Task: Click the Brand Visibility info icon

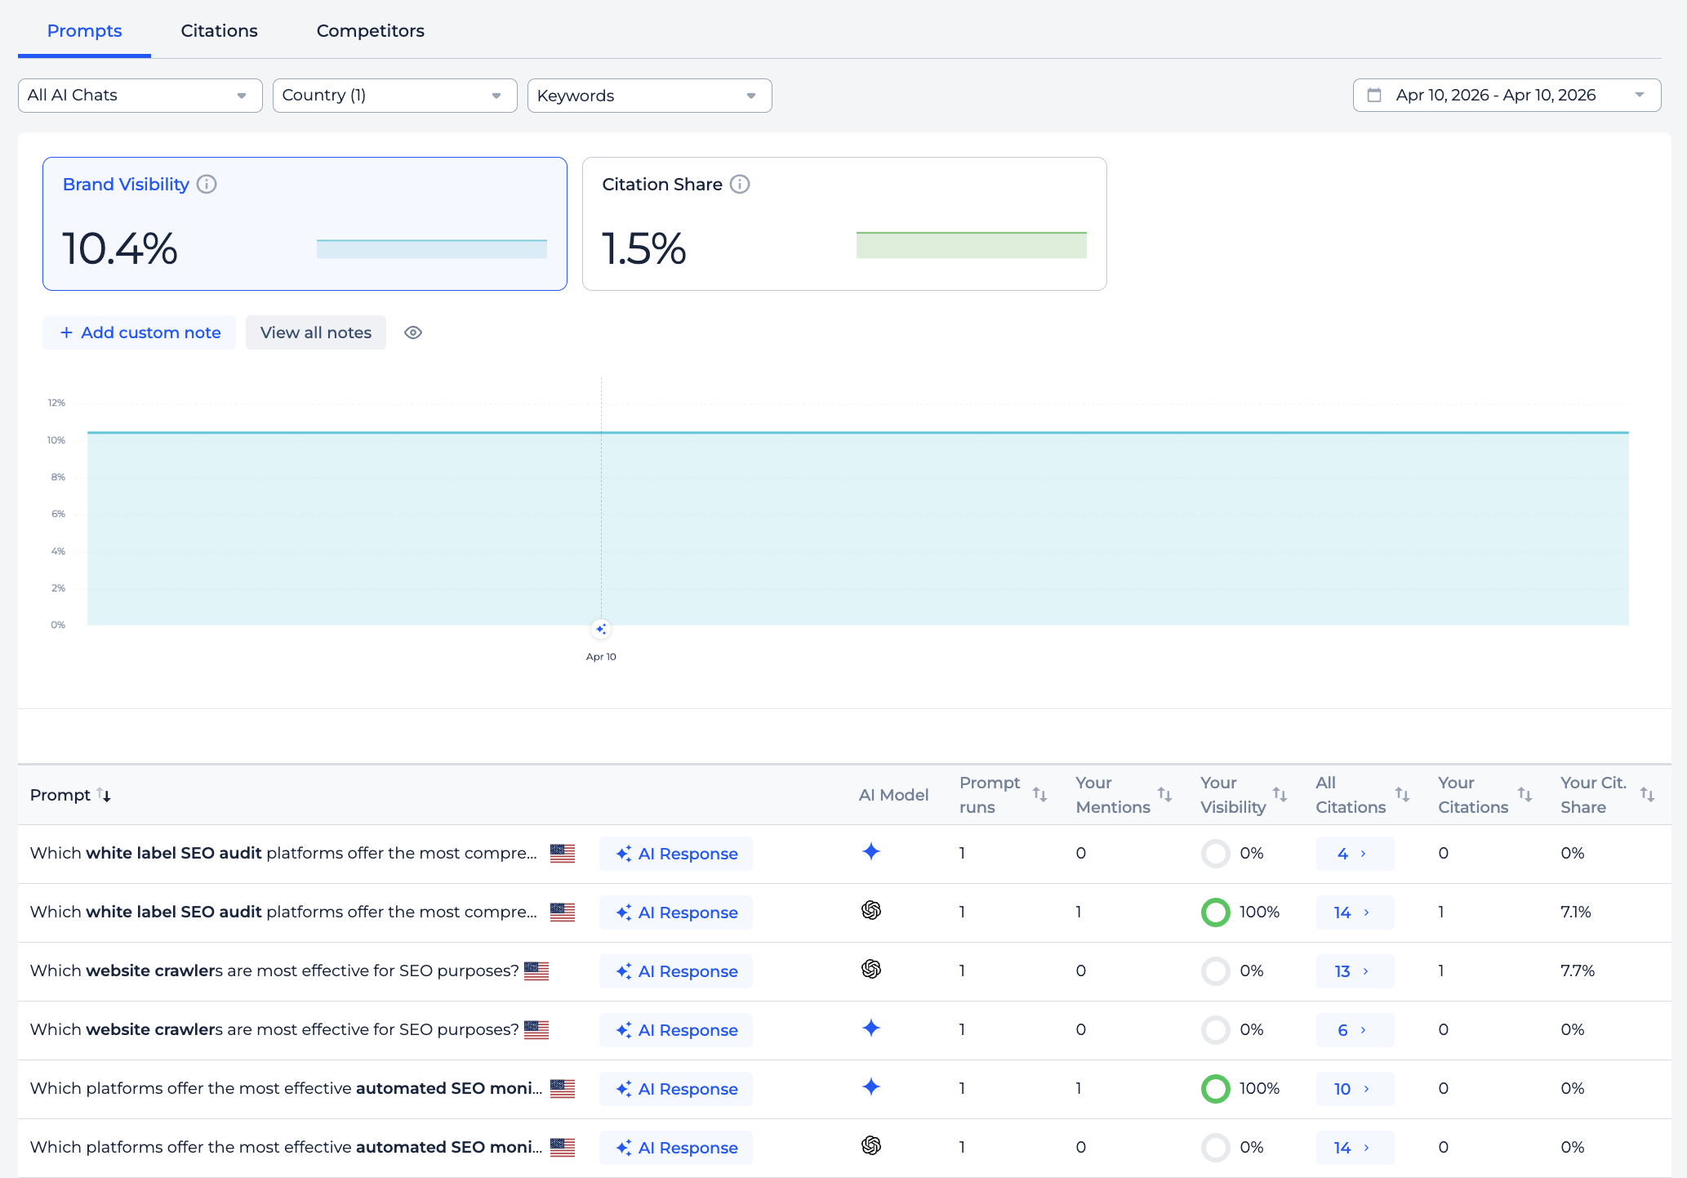Action: click(207, 185)
